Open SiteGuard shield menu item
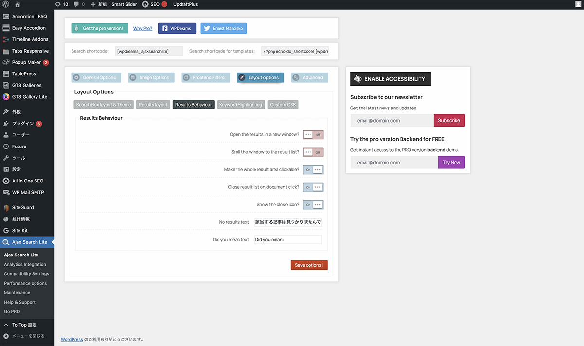Viewport: 584px width, 346px height. [23, 207]
